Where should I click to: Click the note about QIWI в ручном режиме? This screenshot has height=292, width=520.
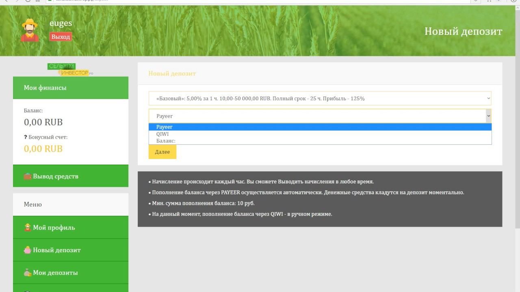[240, 214]
